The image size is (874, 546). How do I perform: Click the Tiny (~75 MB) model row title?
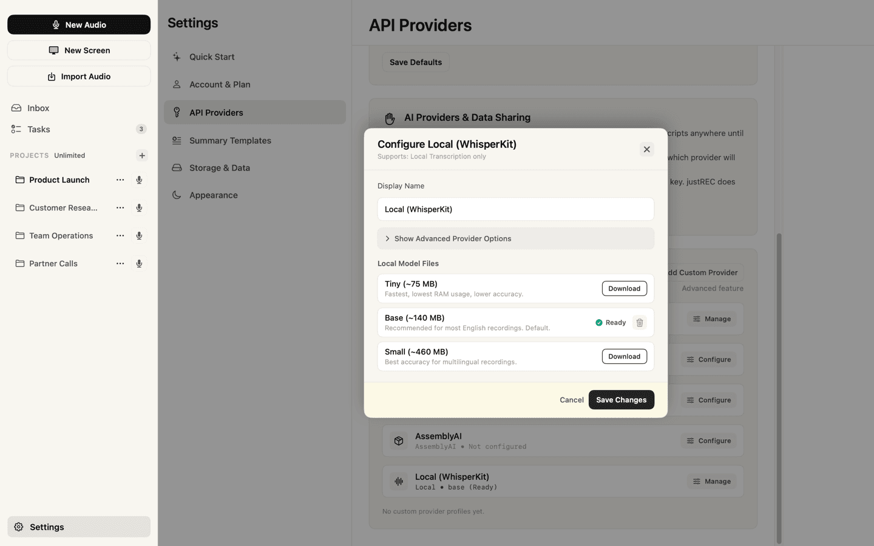(411, 284)
